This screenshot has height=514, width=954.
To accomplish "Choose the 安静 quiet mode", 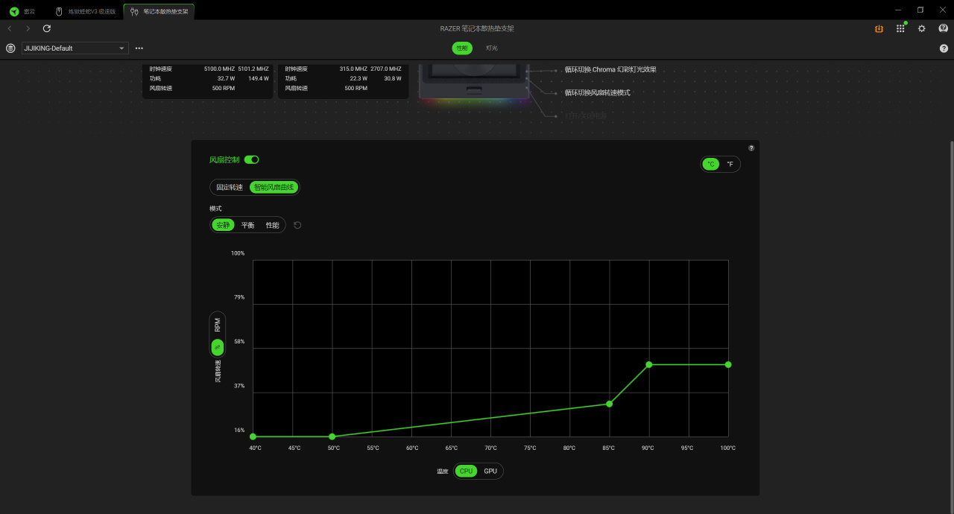I will click(x=224, y=225).
